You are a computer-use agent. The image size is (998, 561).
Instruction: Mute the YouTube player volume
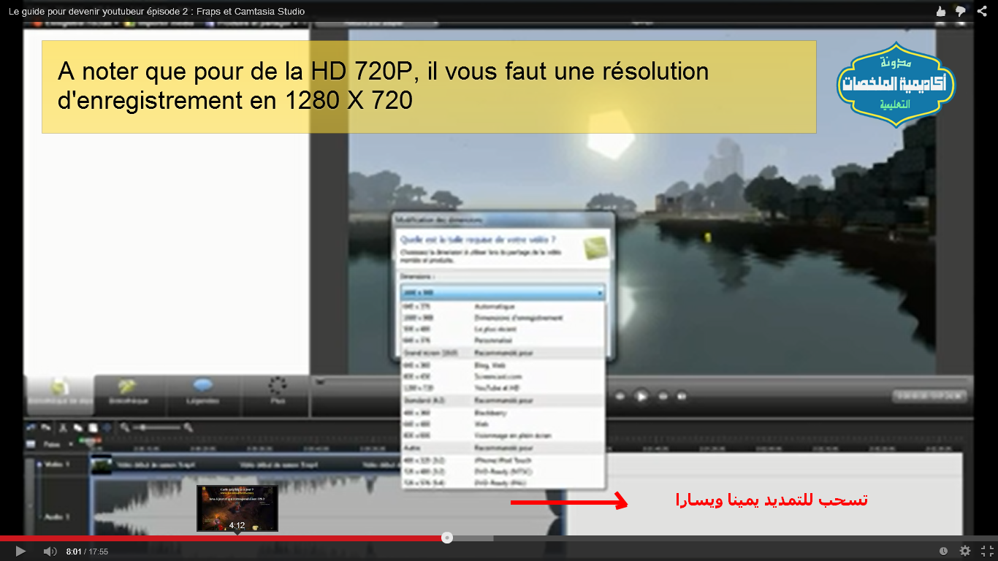(50, 552)
